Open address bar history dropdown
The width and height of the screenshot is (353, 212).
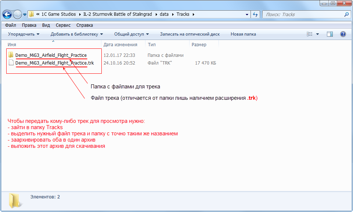click(247, 15)
